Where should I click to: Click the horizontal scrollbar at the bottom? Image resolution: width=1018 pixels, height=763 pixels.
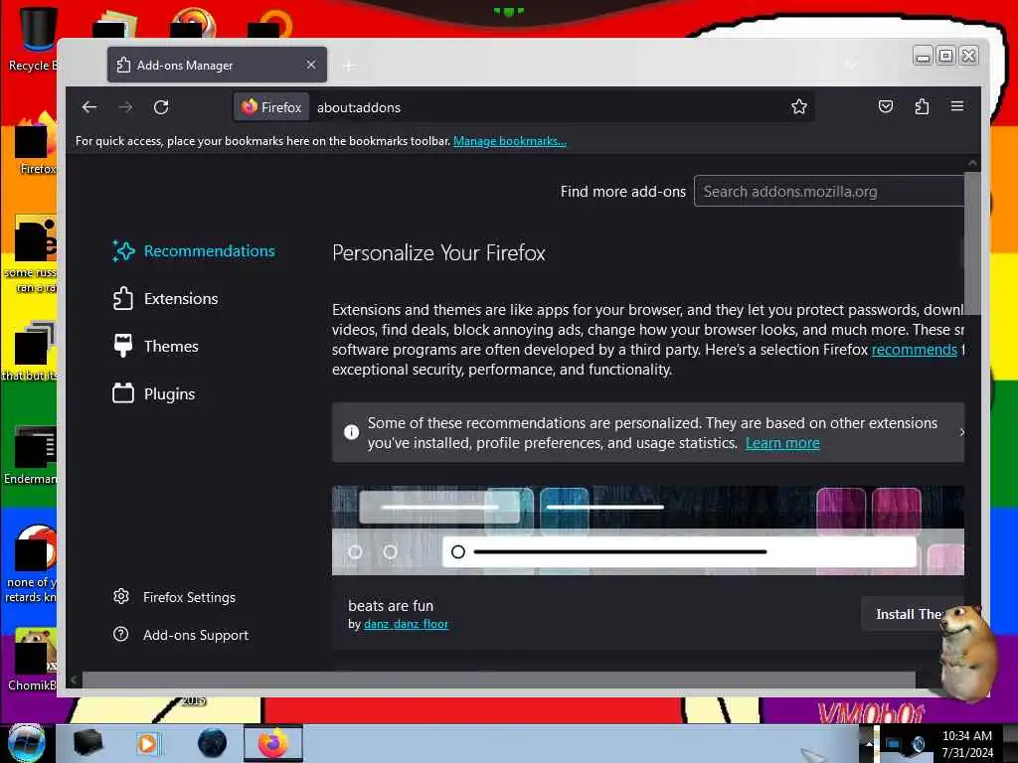pyautogui.click(x=499, y=680)
